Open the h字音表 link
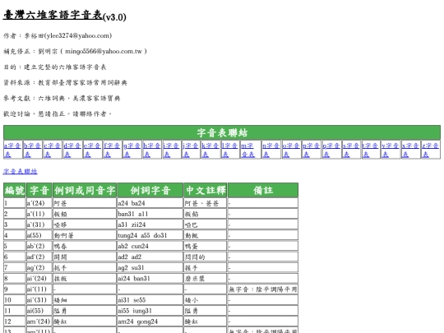Viewport: 444px width, 333px height. pos(152,150)
